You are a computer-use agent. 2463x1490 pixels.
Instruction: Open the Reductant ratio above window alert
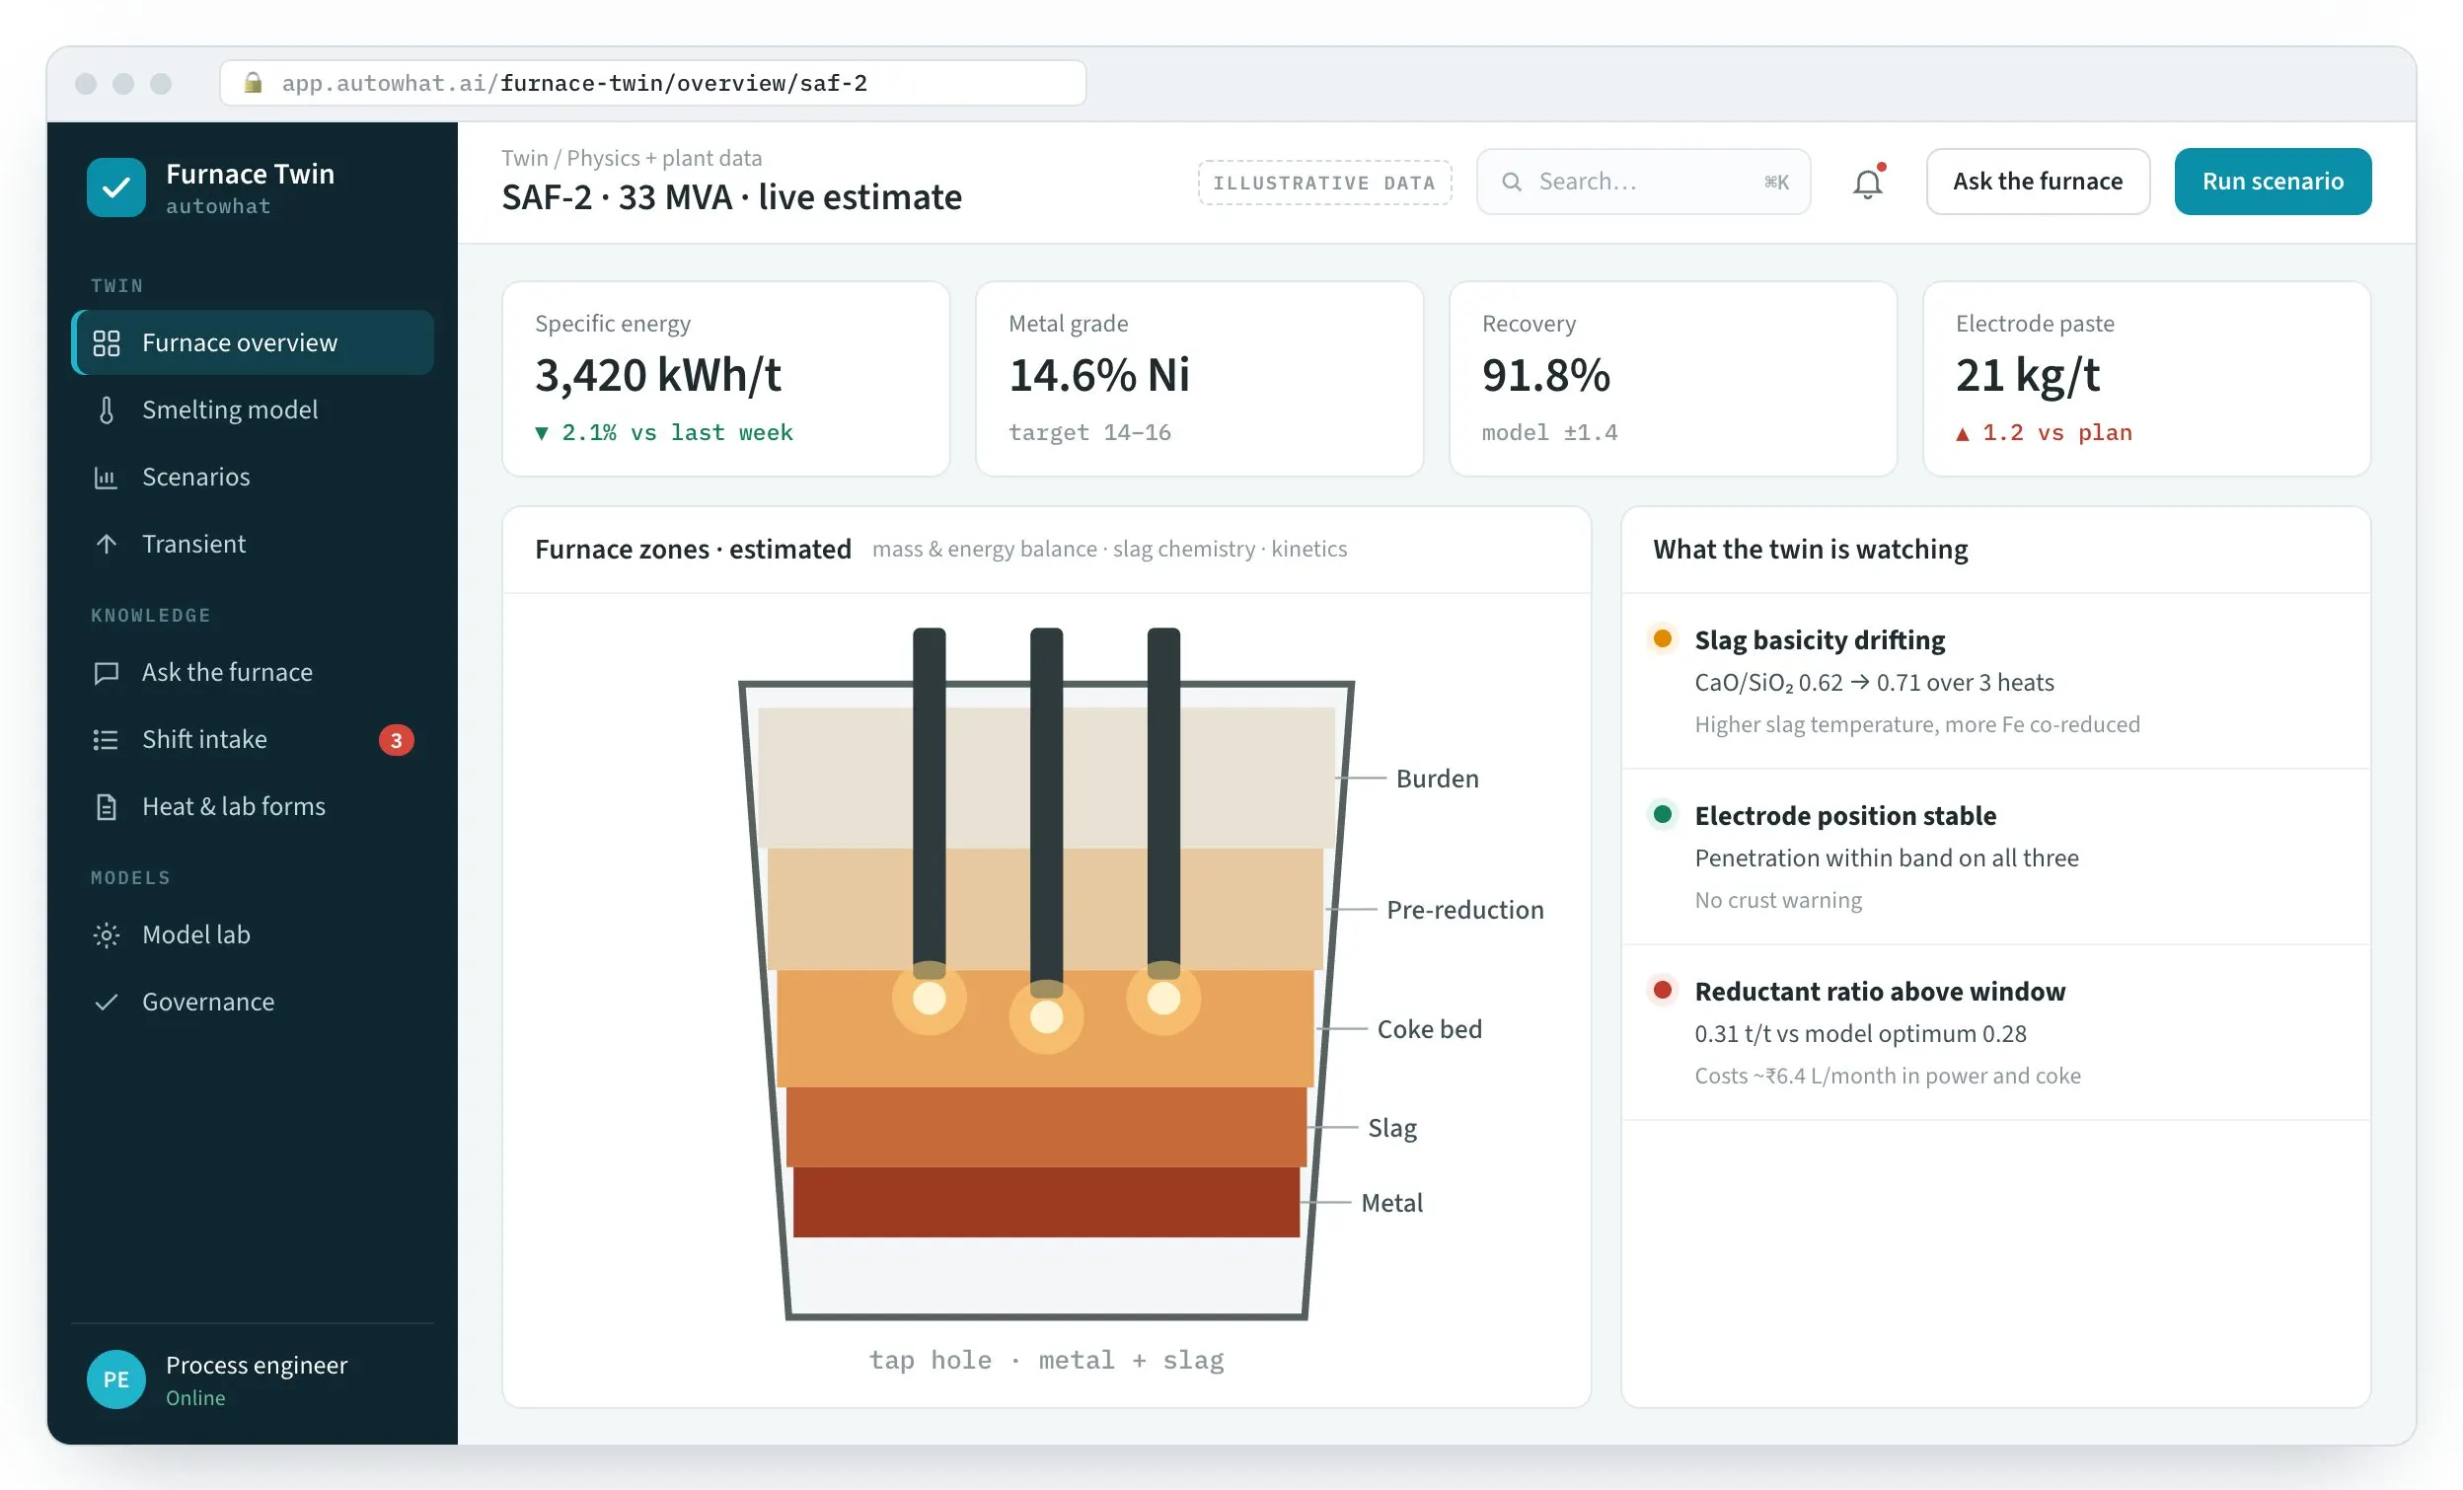pos(1995,1033)
